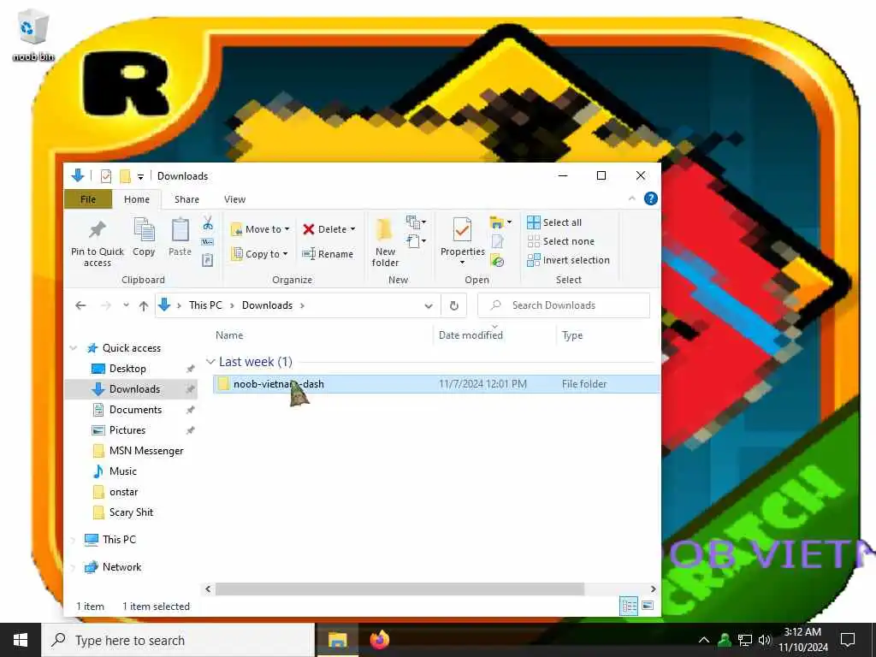
Task: Select the noob-vietnam-dash folder
Action: point(435,384)
